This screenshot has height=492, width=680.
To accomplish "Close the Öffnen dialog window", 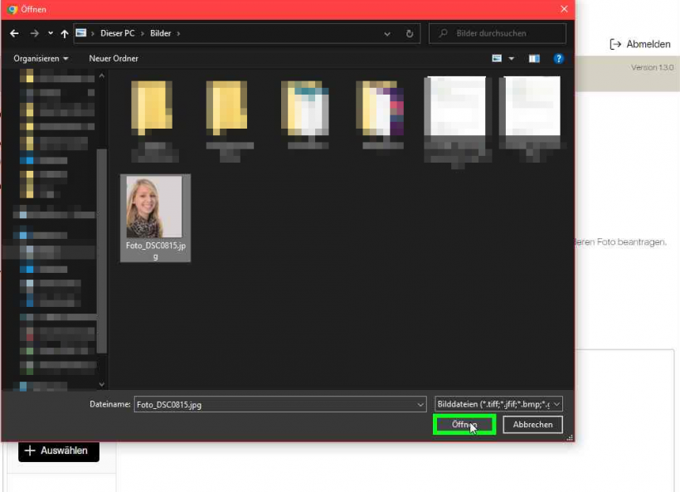I will [x=564, y=9].
